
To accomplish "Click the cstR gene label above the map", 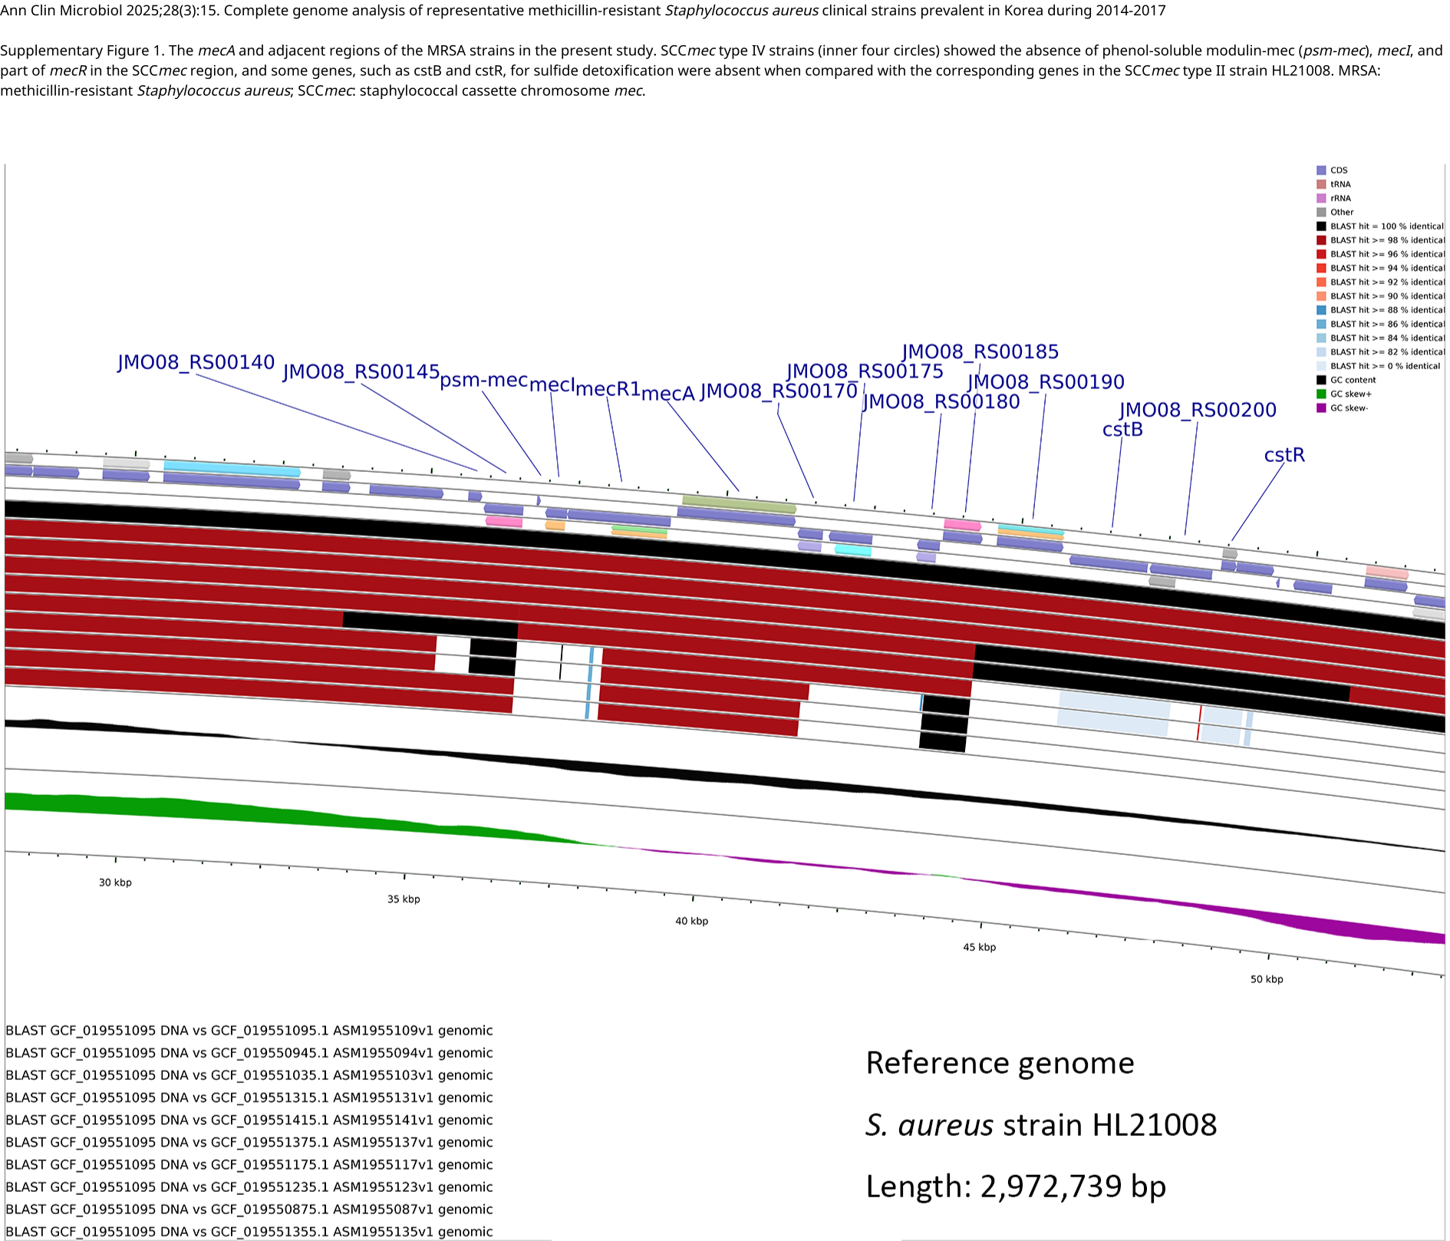I will coord(1284,455).
